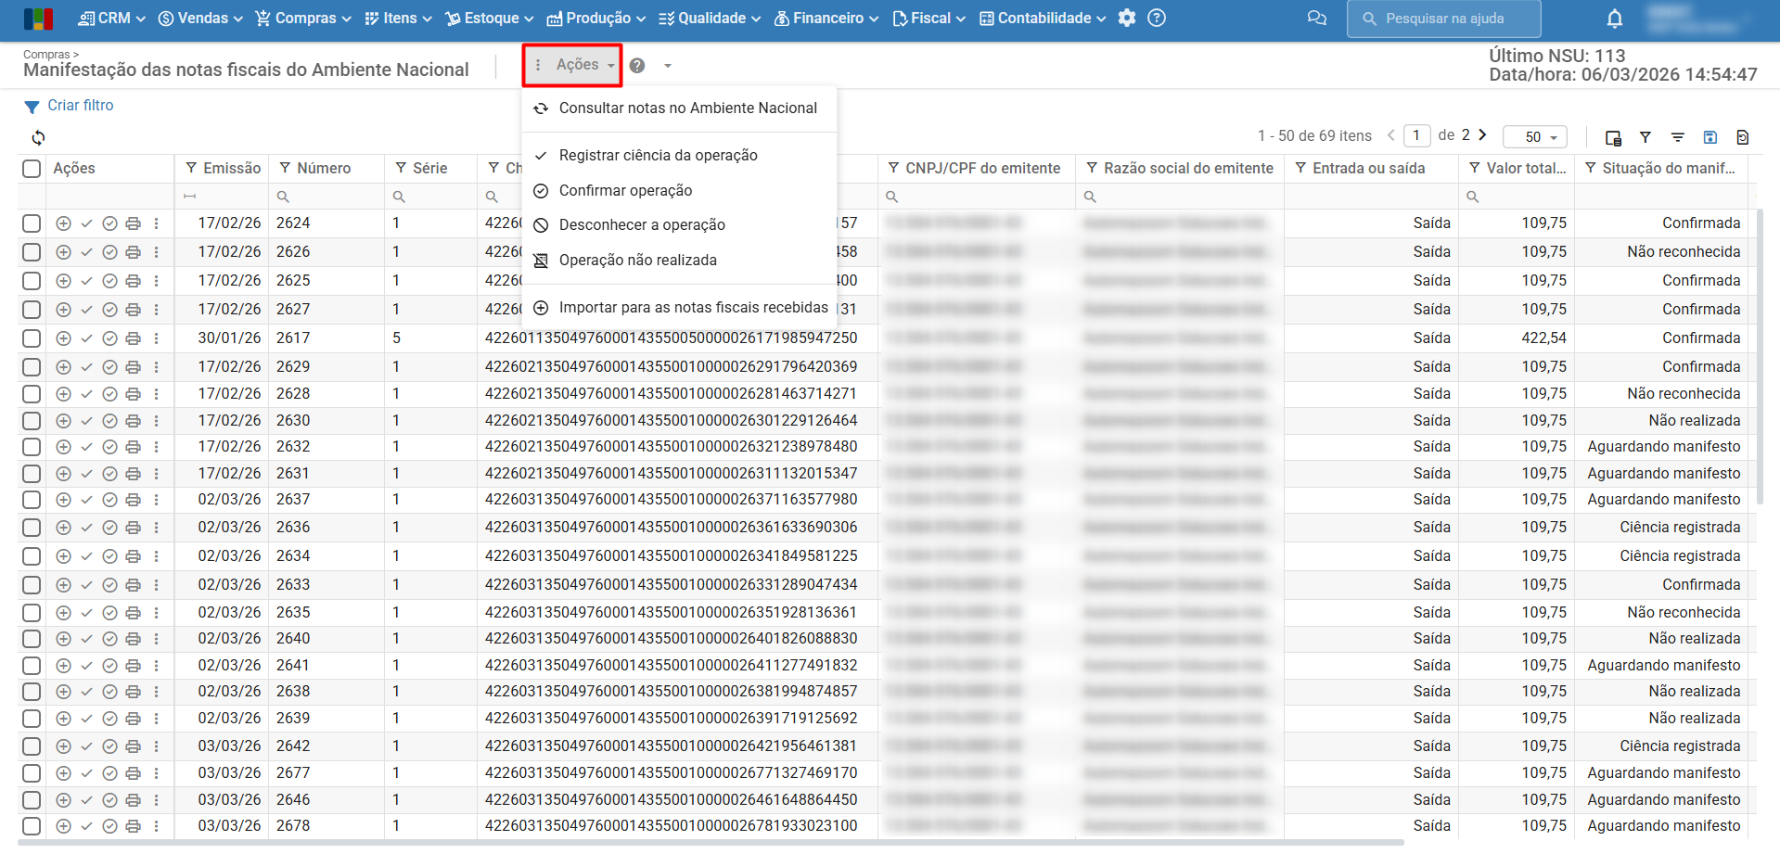
Task: Open the Vendas dropdown menu
Action: (x=200, y=19)
